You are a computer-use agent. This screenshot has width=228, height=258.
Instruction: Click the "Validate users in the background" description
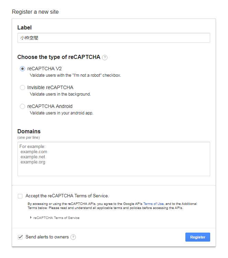tap(60, 94)
